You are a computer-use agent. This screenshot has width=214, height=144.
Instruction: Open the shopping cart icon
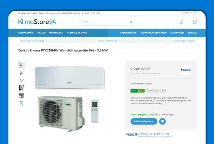[195, 22]
